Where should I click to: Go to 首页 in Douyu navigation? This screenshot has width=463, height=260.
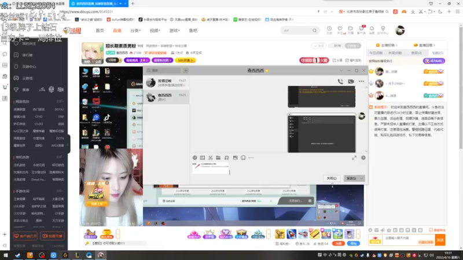pyautogui.click(x=100, y=31)
